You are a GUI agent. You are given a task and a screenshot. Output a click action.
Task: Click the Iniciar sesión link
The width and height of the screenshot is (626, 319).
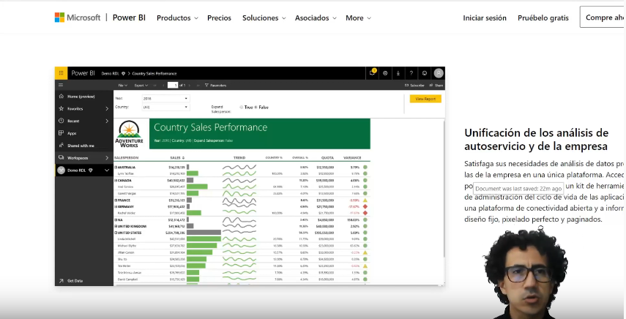coord(484,18)
